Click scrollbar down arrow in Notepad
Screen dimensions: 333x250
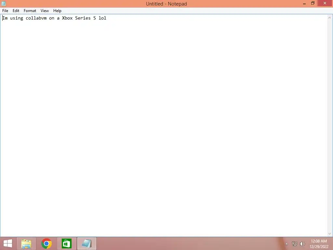click(329, 234)
